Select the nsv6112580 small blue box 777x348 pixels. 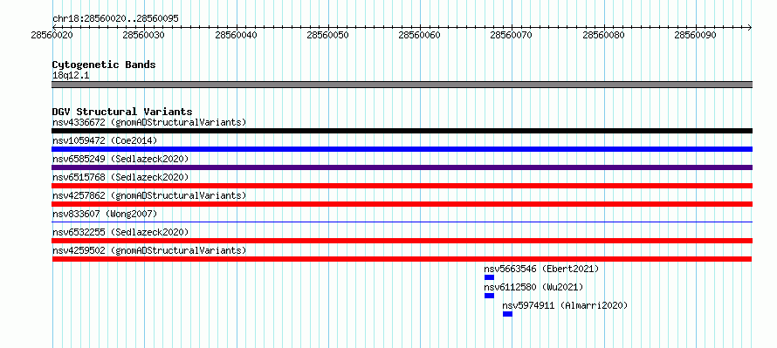(489, 296)
